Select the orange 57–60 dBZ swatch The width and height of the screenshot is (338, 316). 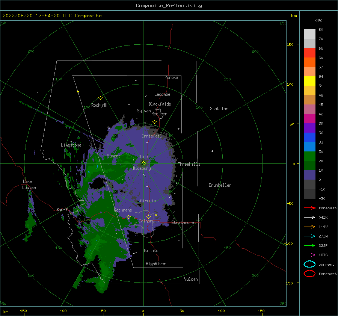(x=309, y=62)
